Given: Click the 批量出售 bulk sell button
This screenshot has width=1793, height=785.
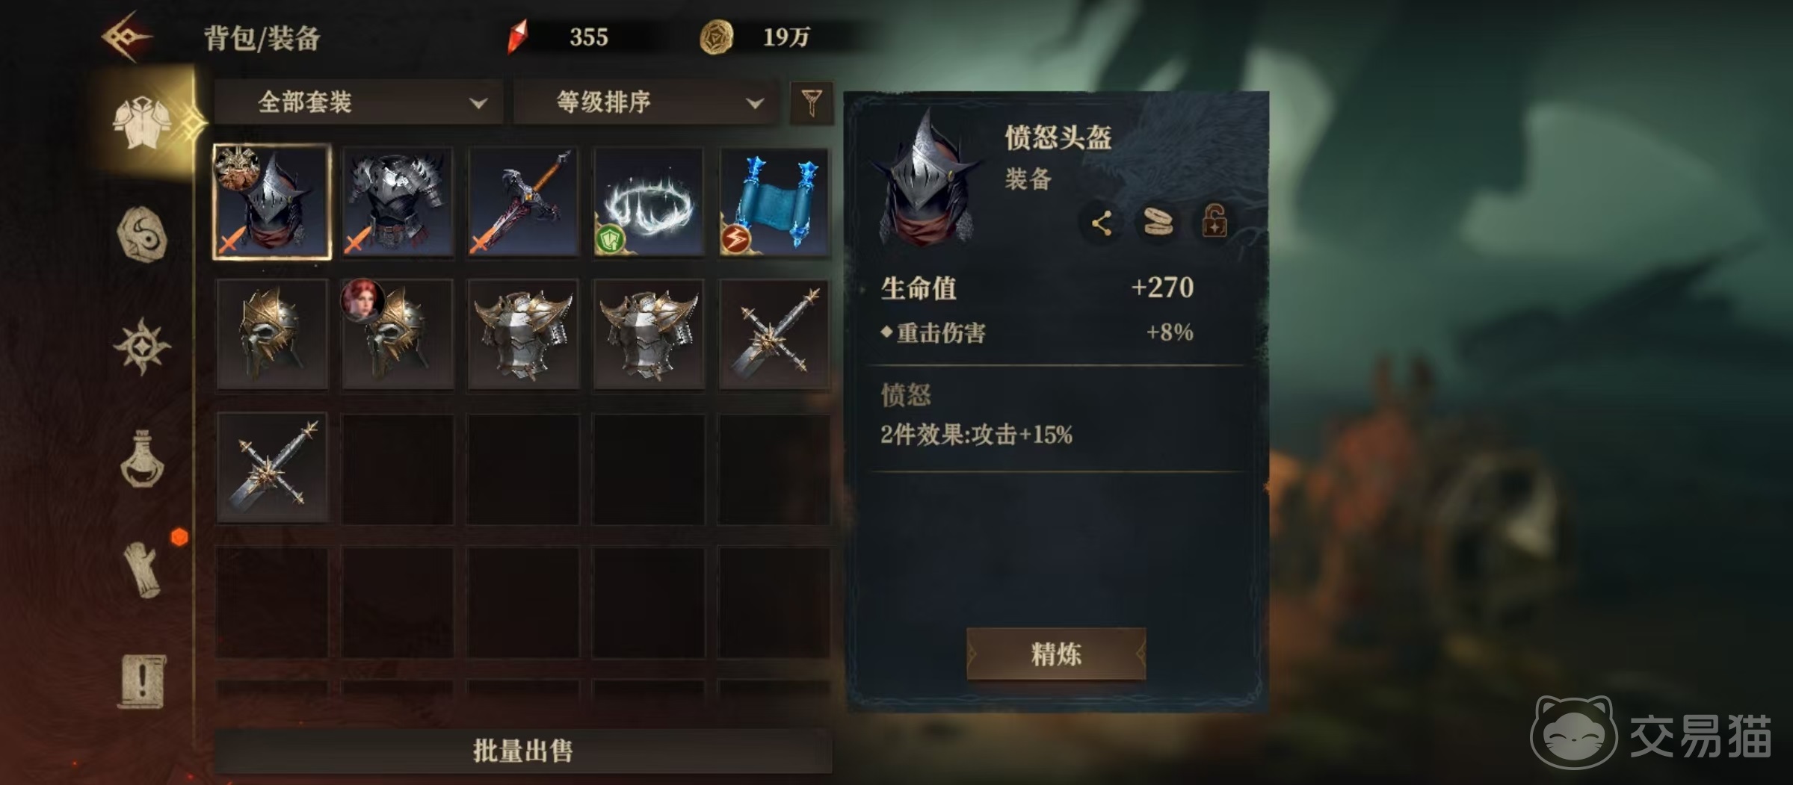Looking at the screenshot, I should click(523, 751).
